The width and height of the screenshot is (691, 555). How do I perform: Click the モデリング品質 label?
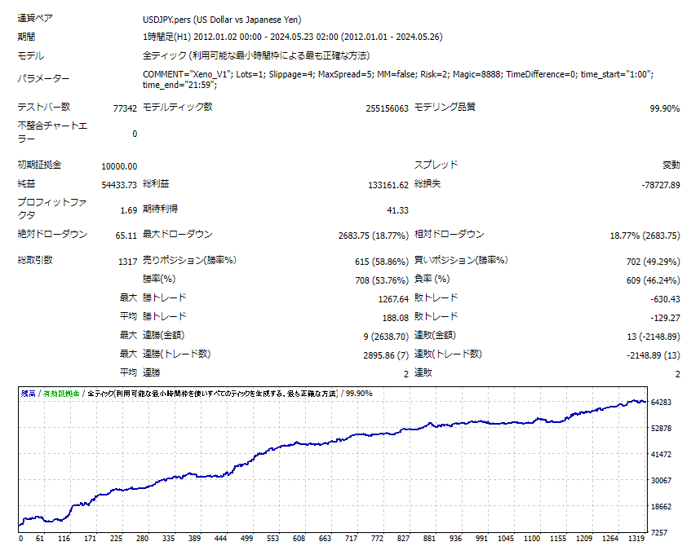click(445, 107)
